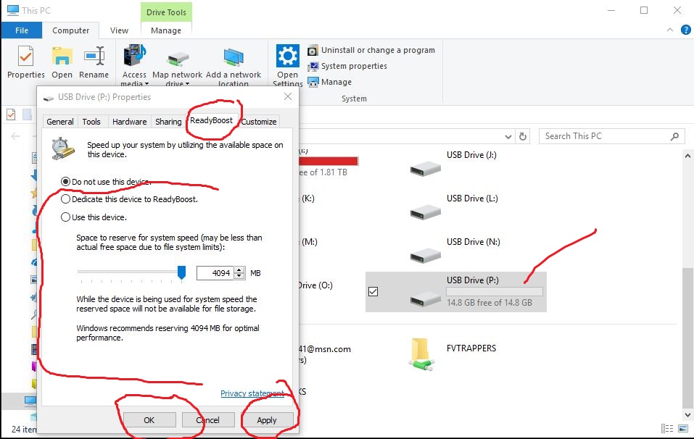The height and width of the screenshot is (439, 694).
Task: Close the USB Drive (P:) Properties dialog
Action: tap(288, 96)
